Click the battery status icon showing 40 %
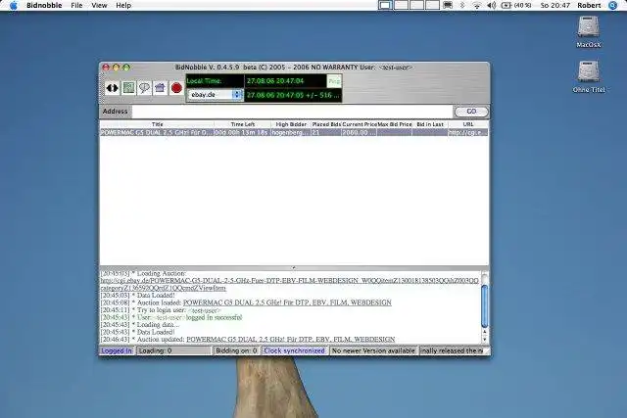627x418 pixels. point(516,5)
